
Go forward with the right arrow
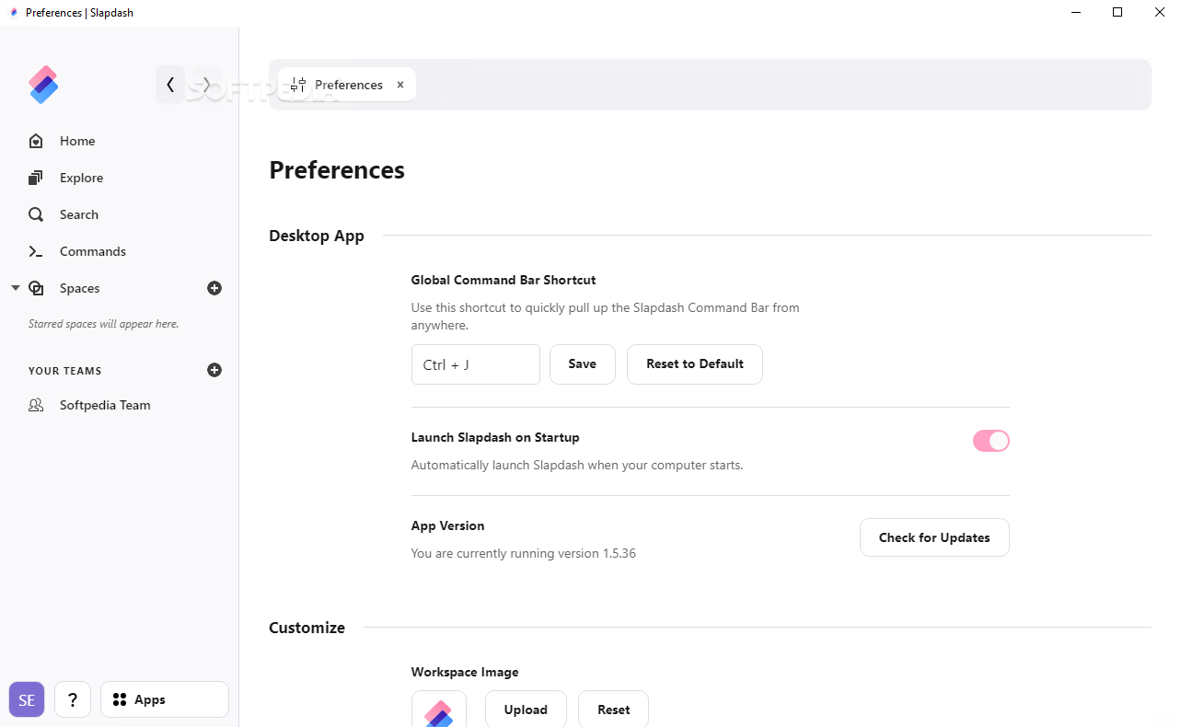point(207,85)
